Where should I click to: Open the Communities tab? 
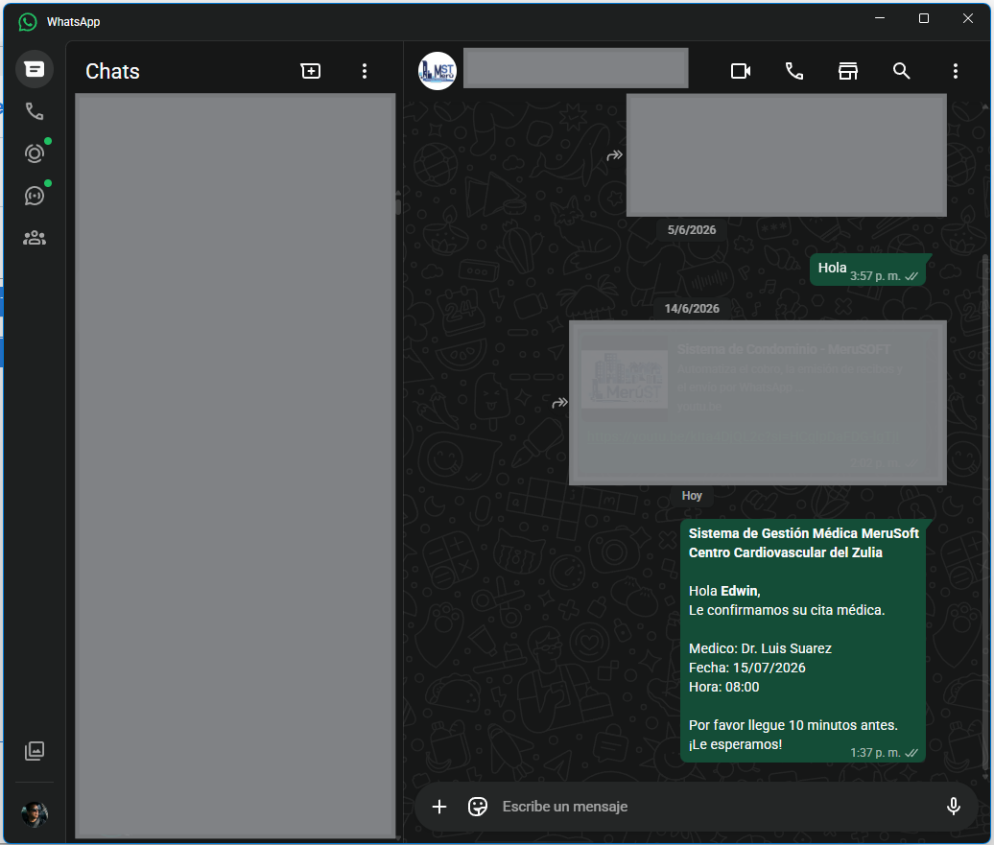(x=35, y=239)
